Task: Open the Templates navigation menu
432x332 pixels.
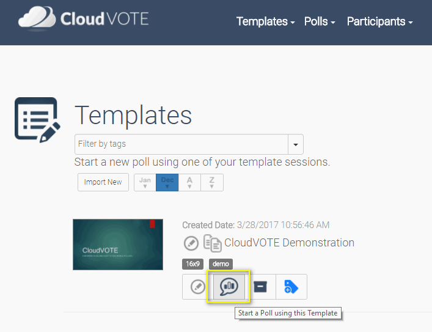Action: pos(265,21)
